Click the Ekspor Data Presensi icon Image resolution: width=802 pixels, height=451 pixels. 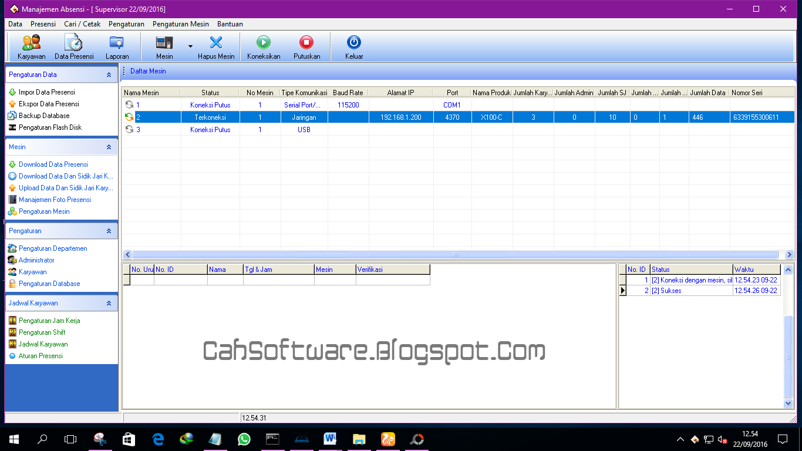click(12, 104)
